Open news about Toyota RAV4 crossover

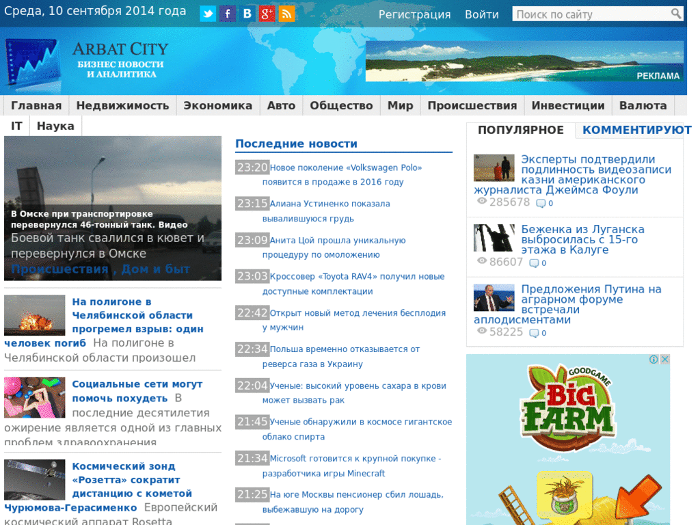click(353, 284)
